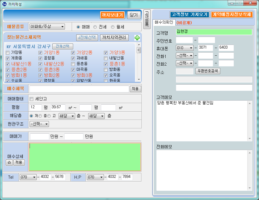259x200 pixels.
Task: Click the pointing hand icon beside 서울특별시 강서구
Action: pyautogui.click(x=9, y=46)
